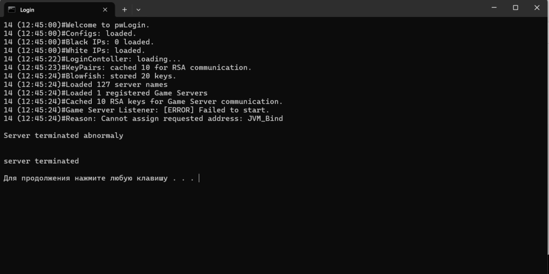Open a new terminal tab with plus button

tap(125, 9)
